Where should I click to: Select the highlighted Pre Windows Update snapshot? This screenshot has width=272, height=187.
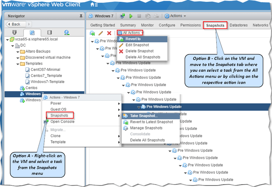point(164,107)
